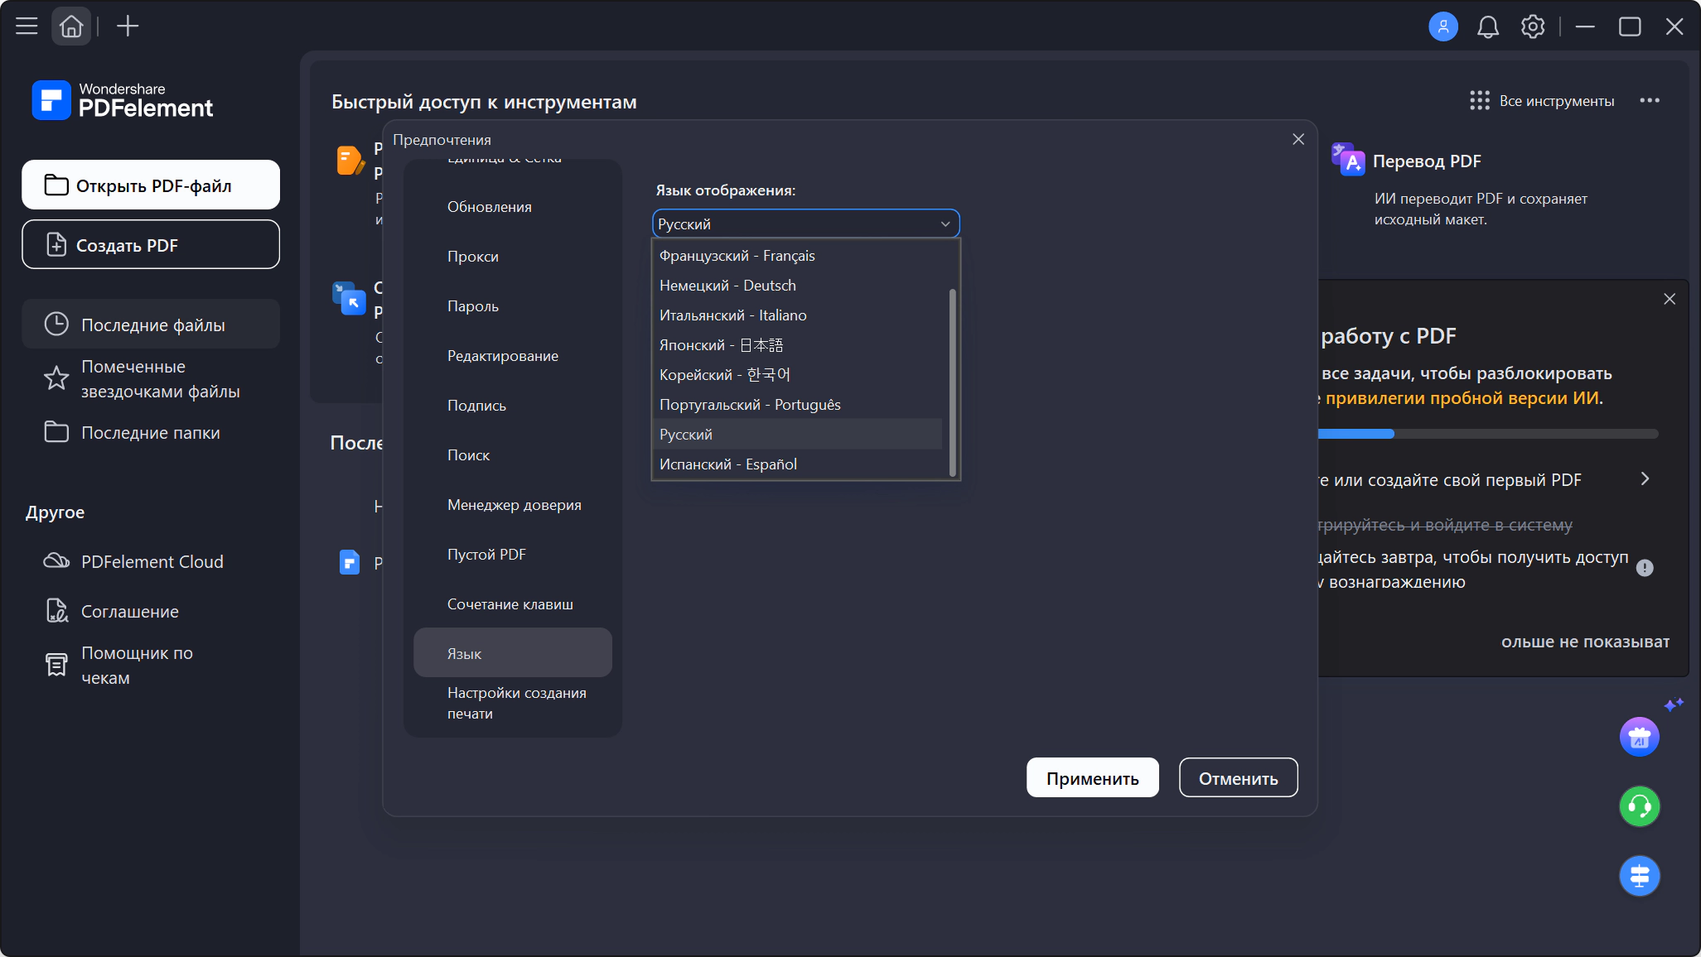Open Обновления preferences section
The image size is (1701, 957).
512,207
